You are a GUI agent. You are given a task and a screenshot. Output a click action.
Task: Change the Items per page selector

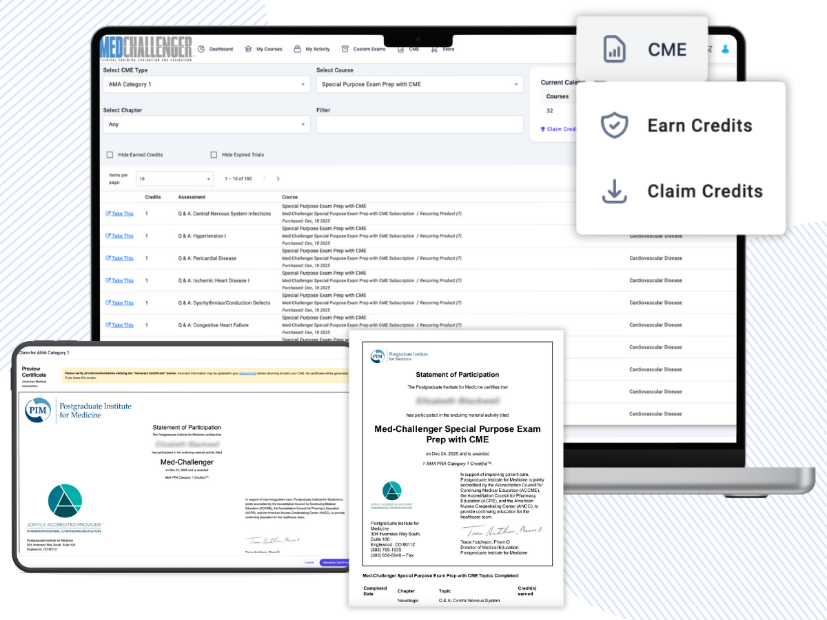click(x=174, y=178)
